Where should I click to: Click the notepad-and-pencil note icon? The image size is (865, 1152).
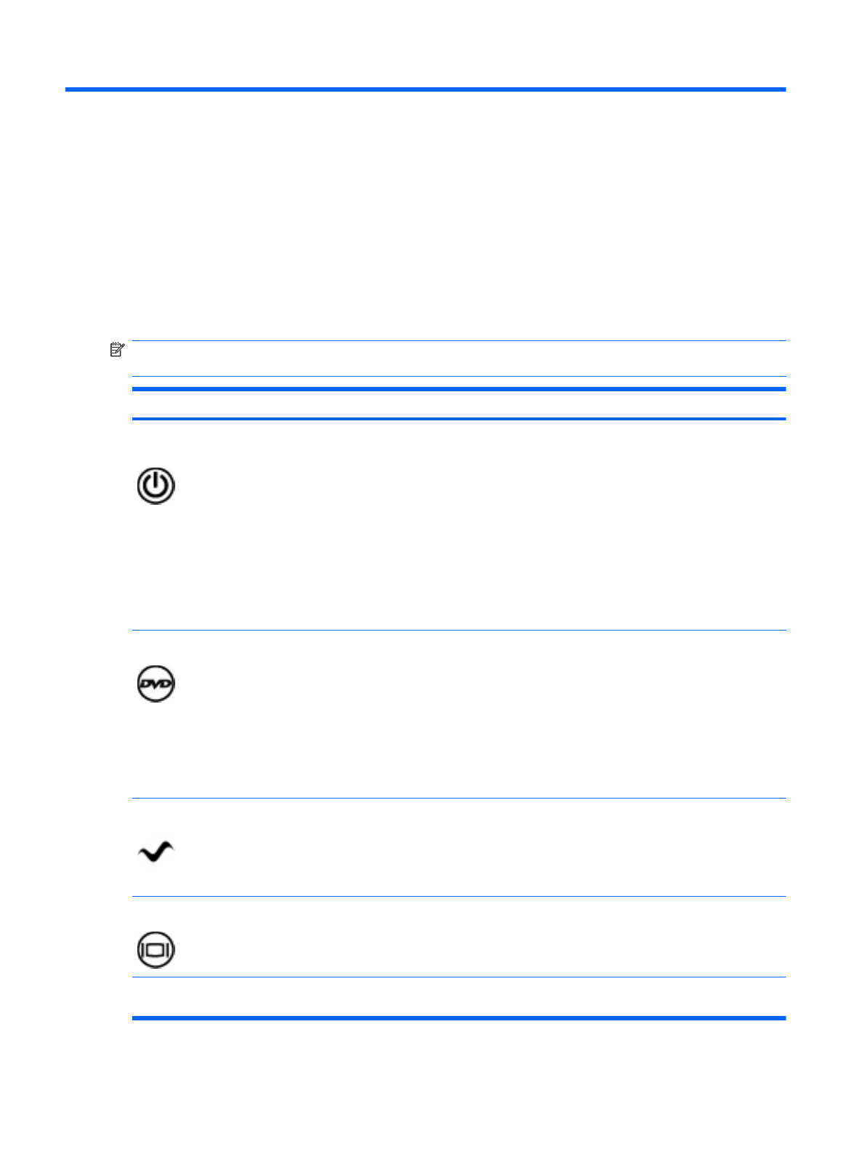pos(117,350)
